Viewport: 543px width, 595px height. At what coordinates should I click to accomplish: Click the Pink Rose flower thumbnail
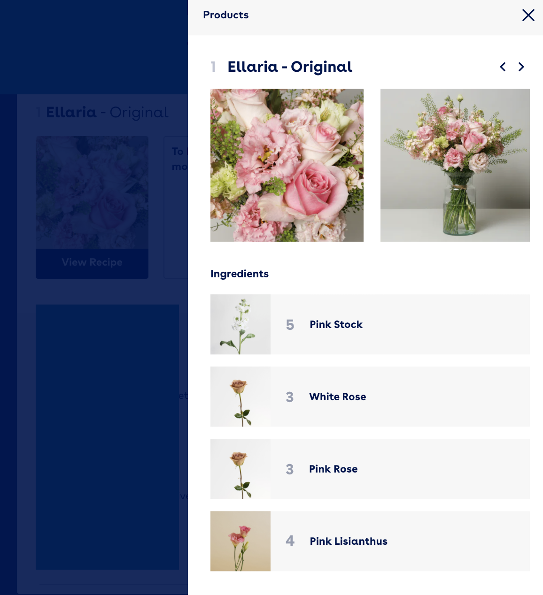tap(240, 469)
